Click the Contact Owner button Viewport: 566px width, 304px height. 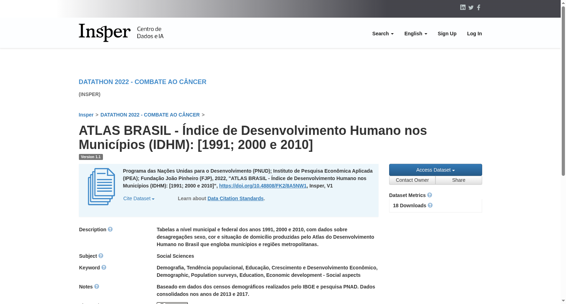tap(412, 180)
